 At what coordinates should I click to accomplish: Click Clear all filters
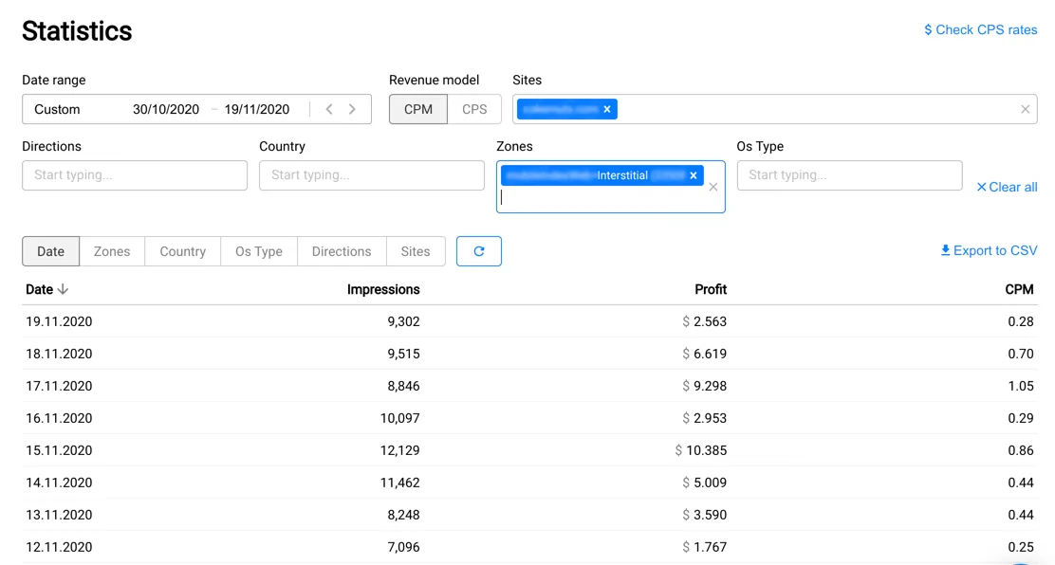pos(1007,187)
